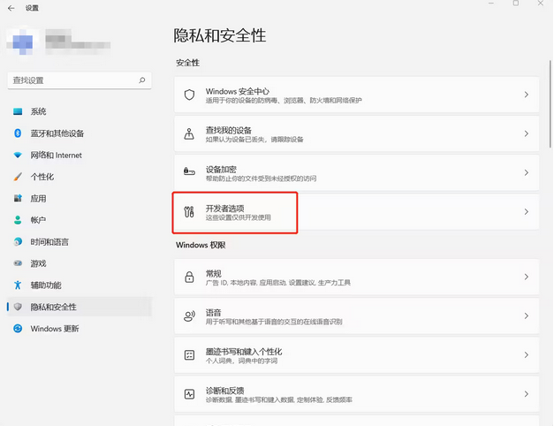Image resolution: width=554 pixels, height=426 pixels.
Task: Click the Bluetooth icon in sidebar
Action: (18, 133)
